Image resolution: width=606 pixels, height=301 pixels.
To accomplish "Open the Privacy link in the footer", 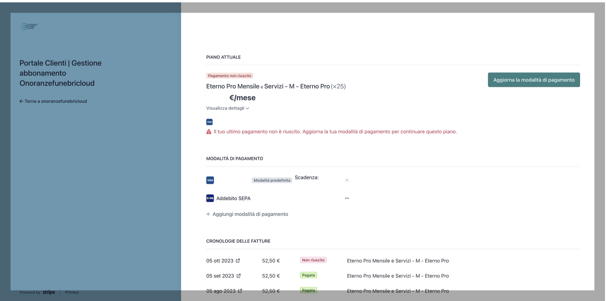I will pyautogui.click(x=72, y=292).
